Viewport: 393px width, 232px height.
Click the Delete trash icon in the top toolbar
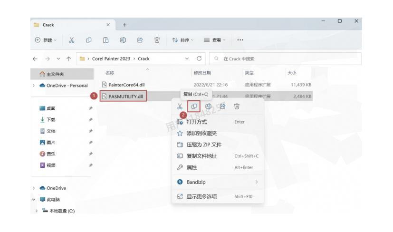pos(157,40)
